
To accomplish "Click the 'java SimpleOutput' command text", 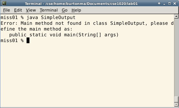I will tap(51, 18).
